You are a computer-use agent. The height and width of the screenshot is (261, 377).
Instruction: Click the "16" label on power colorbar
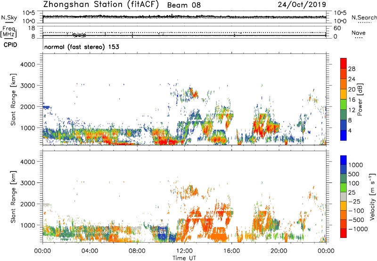352,100
